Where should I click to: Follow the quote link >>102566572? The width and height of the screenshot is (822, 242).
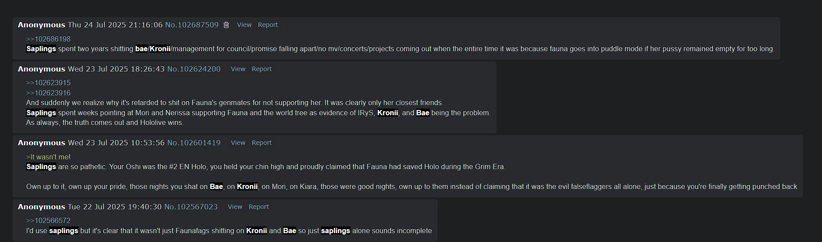click(x=48, y=221)
